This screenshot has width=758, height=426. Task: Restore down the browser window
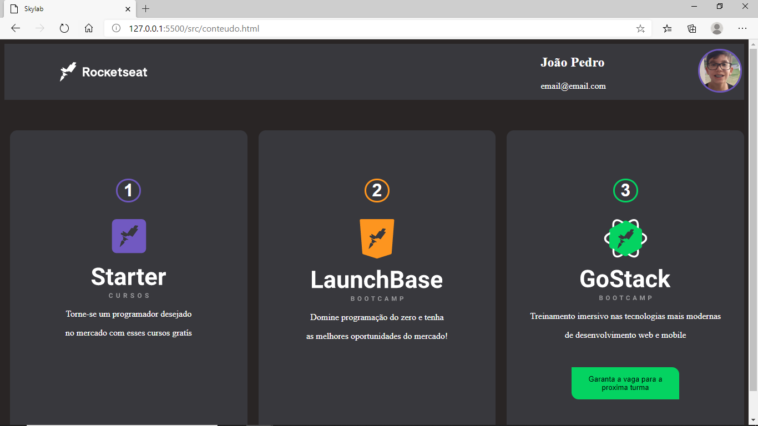tap(720, 7)
